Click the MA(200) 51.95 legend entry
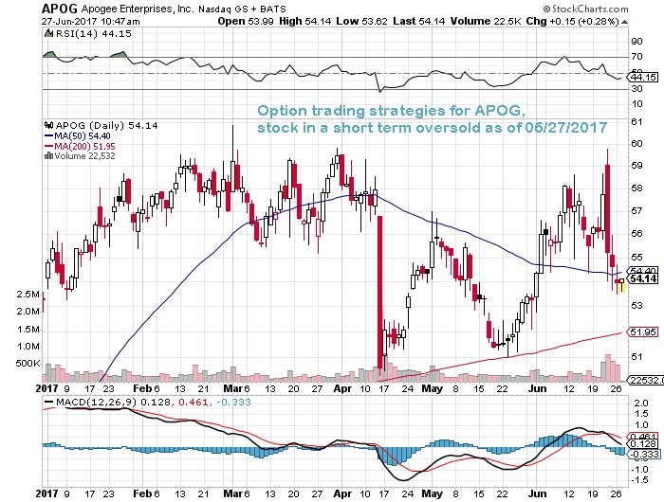 click(80, 146)
